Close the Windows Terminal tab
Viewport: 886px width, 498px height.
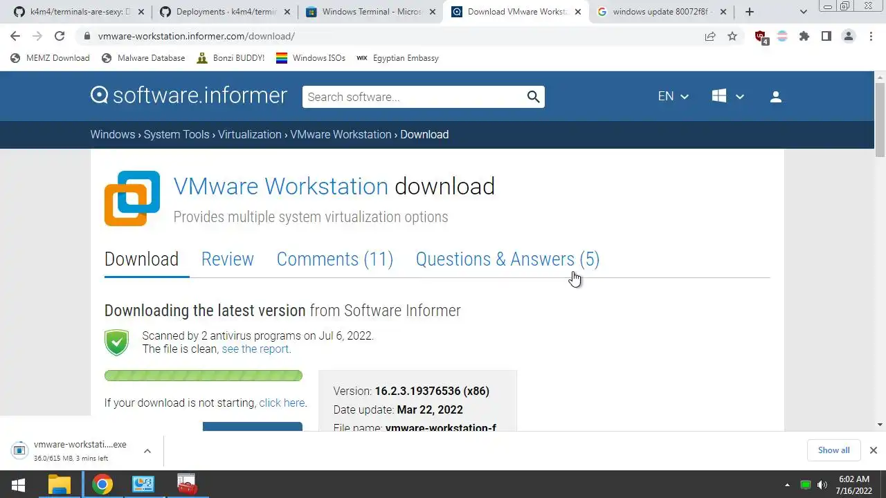click(x=433, y=12)
